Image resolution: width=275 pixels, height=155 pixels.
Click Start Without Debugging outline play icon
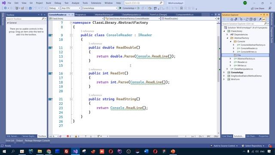coord(138,8)
